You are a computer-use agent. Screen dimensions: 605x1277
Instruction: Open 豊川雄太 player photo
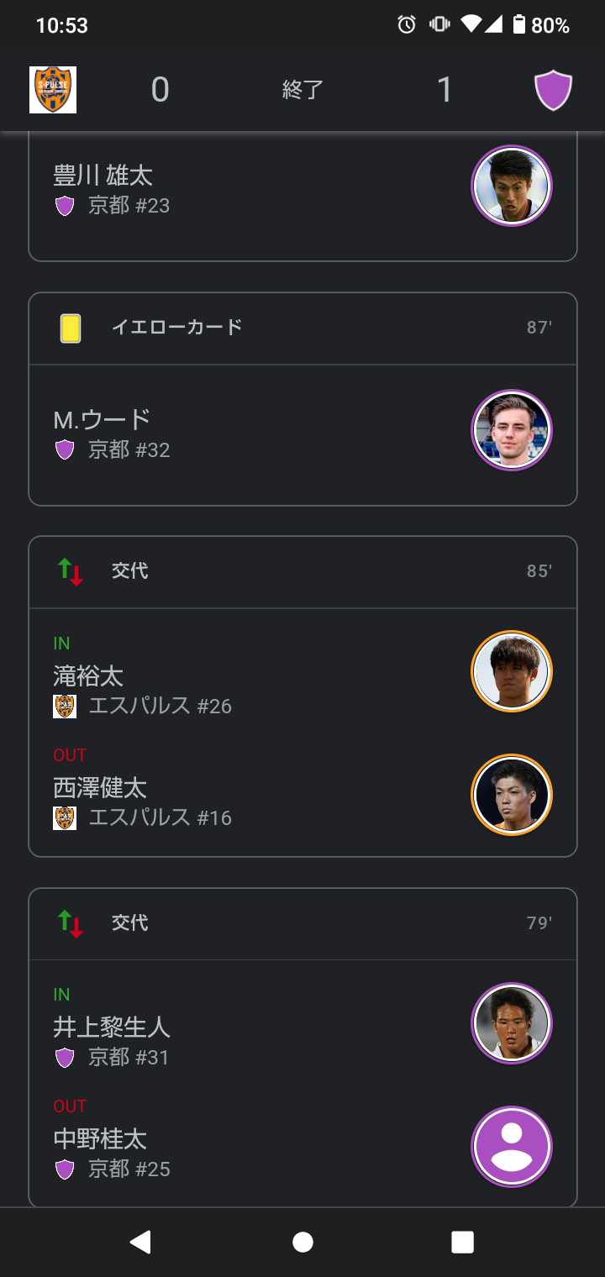[x=511, y=187]
